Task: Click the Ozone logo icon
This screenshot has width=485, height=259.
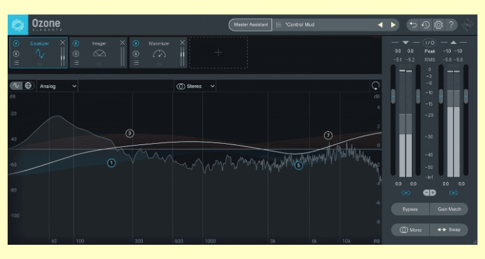Action: [x=18, y=25]
